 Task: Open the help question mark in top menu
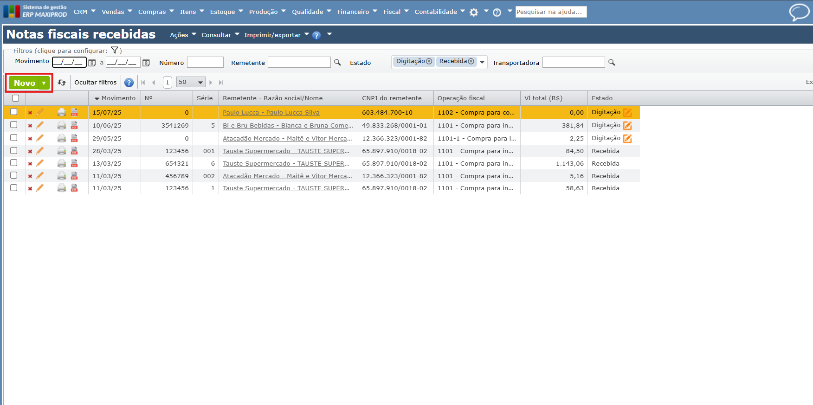pos(497,13)
